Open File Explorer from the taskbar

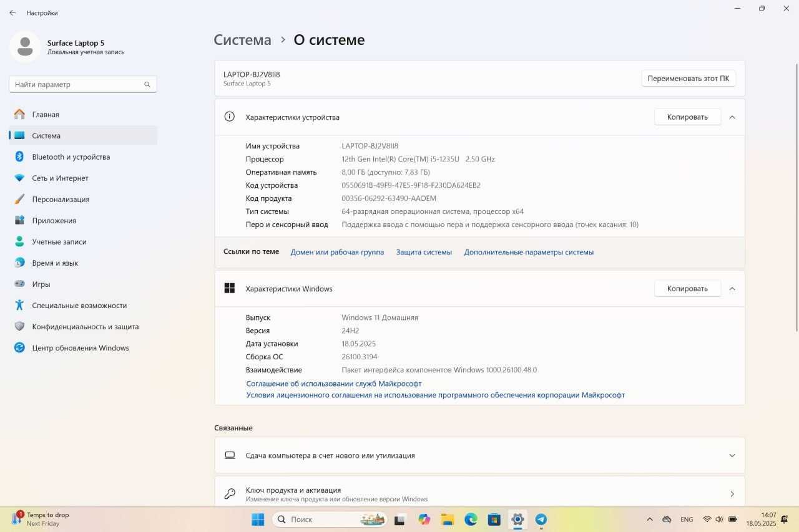point(448,519)
